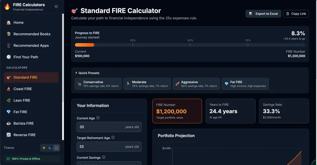Click the Standard FIRE target icon in sidebar
The width and height of the screenshot is (317, 165).
[9, 77]
